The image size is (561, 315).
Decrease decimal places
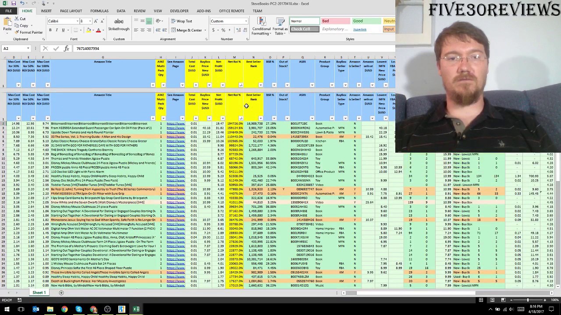tap(245, 30)
